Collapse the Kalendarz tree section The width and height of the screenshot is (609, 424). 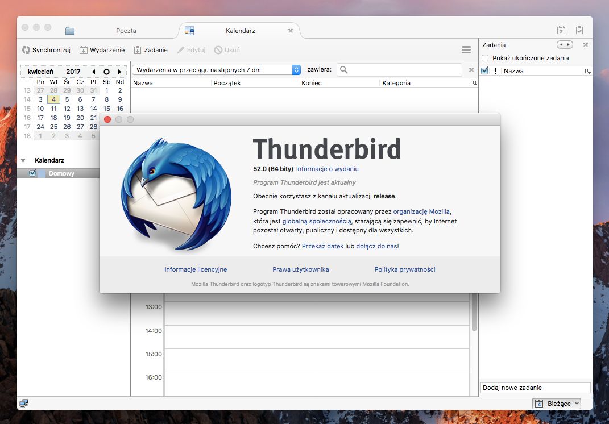[x=23, y=161]
